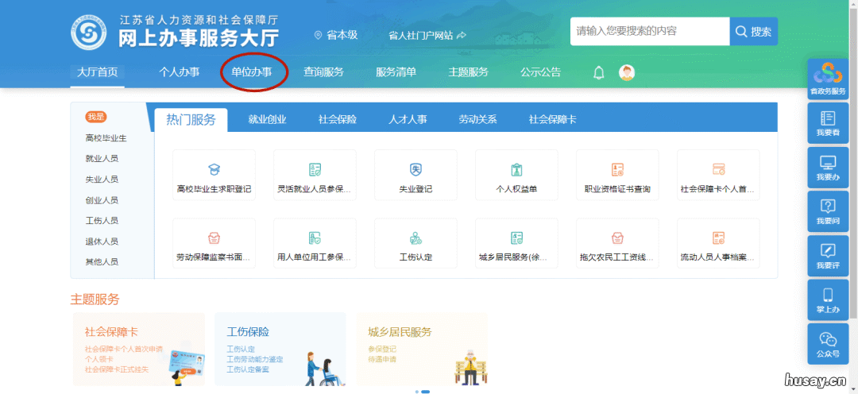Click the 城乡居民服务(徐 service icon
The image size is (858, 394).
(516, 238)
